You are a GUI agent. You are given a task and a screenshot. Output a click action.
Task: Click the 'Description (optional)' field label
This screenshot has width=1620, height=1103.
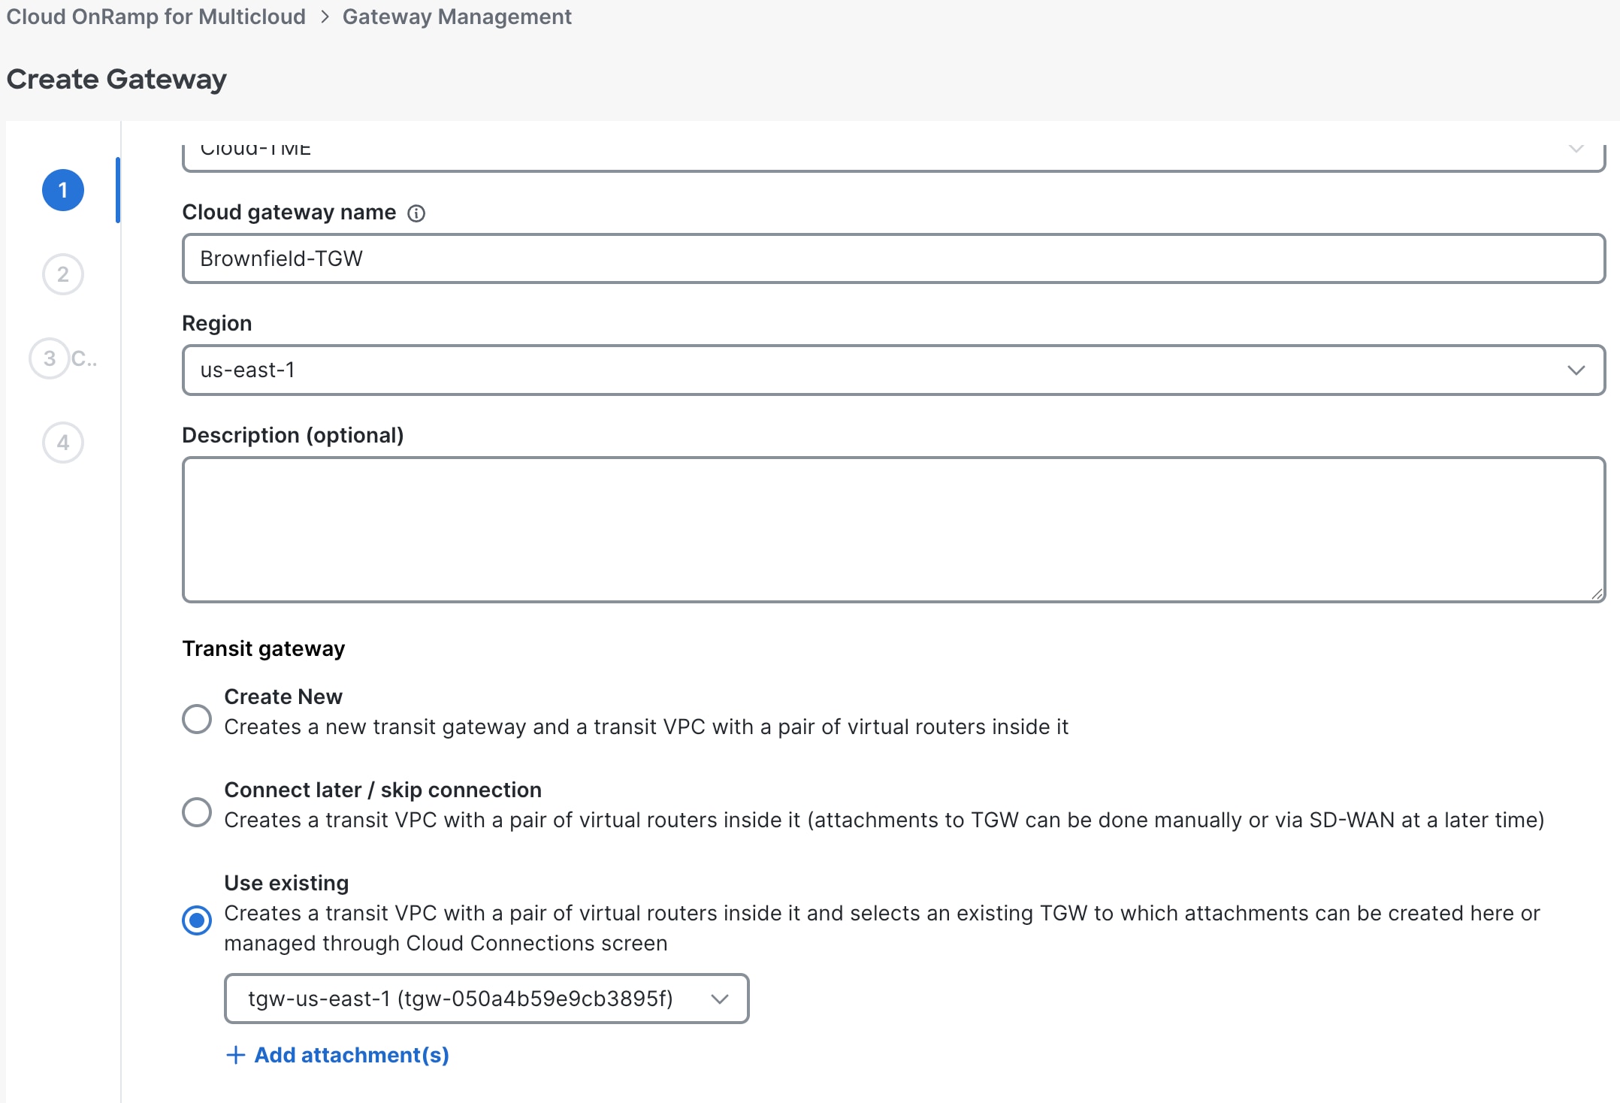point(293,435)
